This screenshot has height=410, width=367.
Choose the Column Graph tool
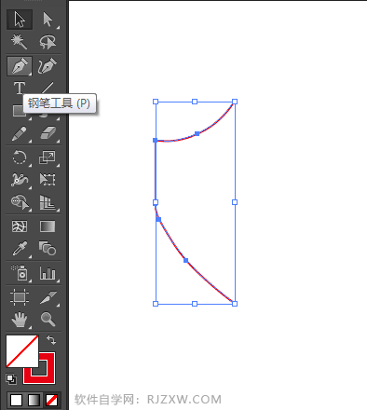point(48,274)
